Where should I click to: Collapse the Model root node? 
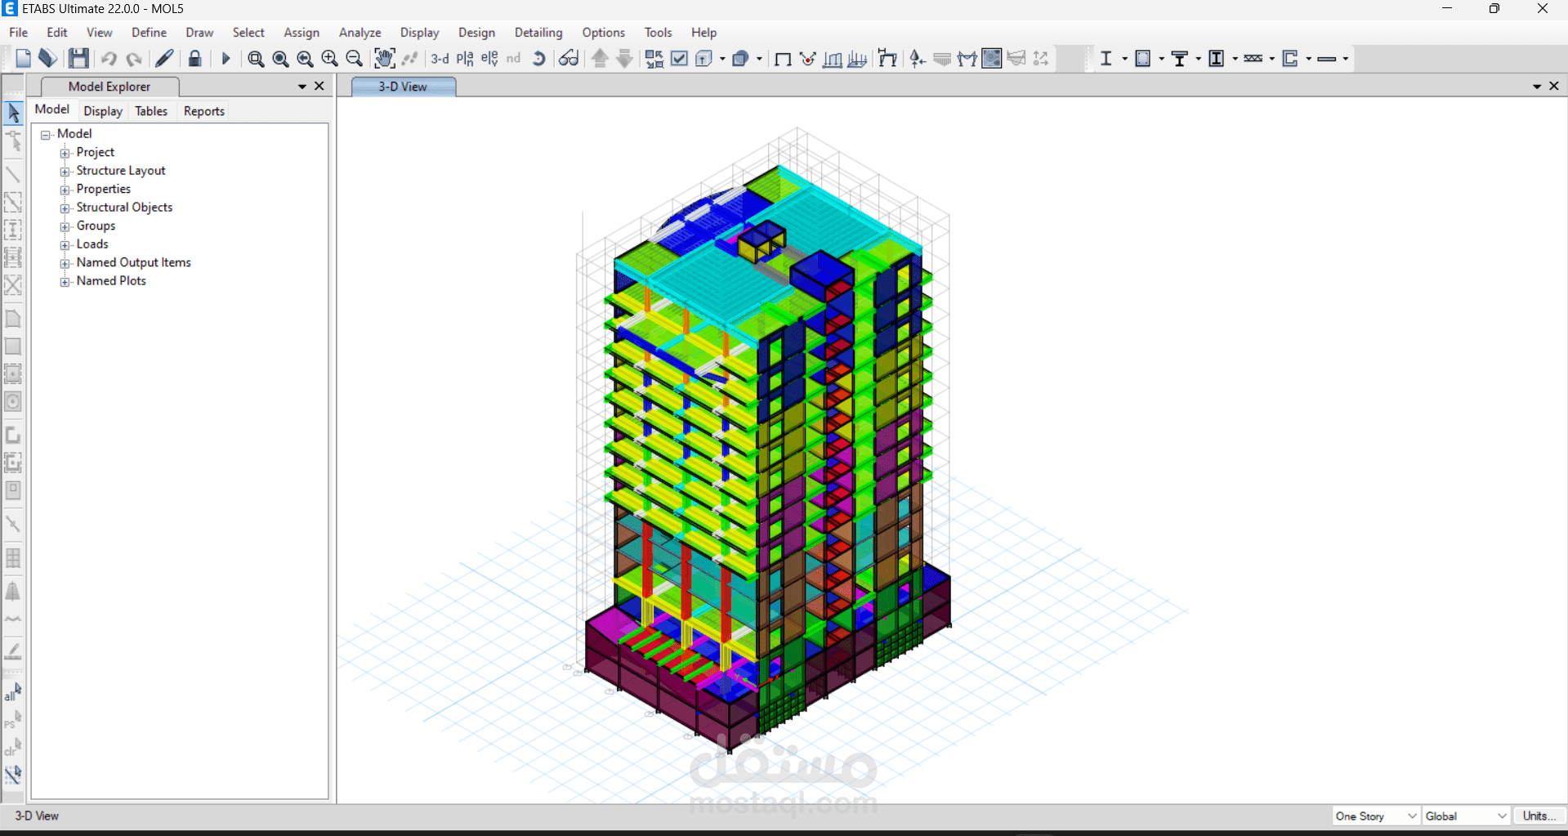[x=46, y=135]
